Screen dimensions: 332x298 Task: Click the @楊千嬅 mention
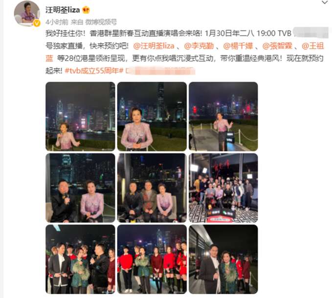(238, 46)
